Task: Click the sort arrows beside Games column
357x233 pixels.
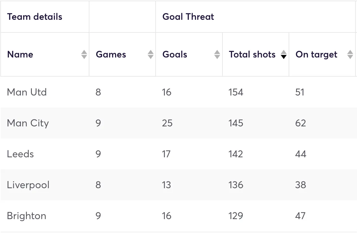Action: pyautogui.click(x=151, y=55)
